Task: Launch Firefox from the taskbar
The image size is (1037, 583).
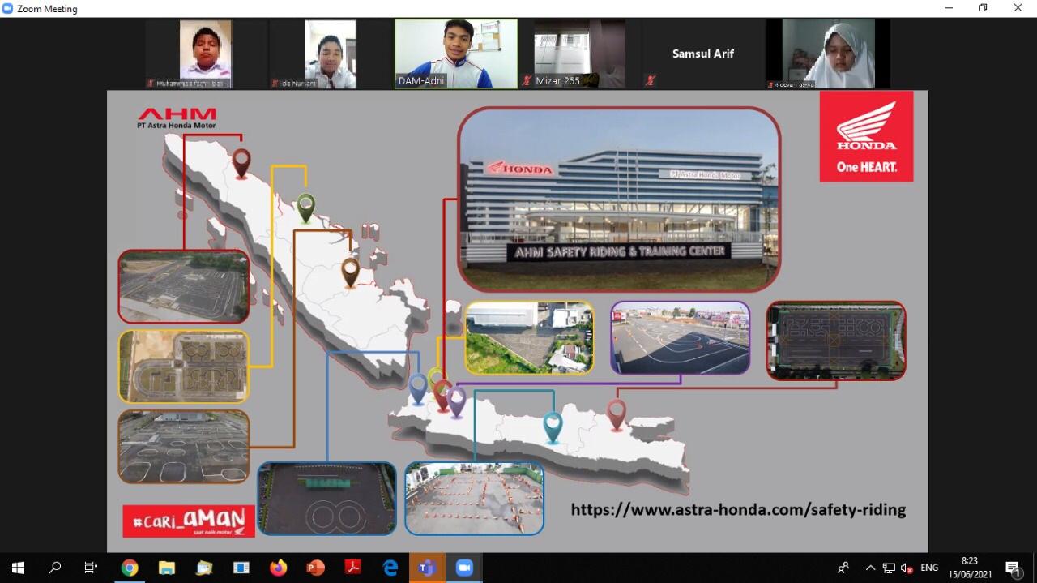Action: click(x=279, y=568)
